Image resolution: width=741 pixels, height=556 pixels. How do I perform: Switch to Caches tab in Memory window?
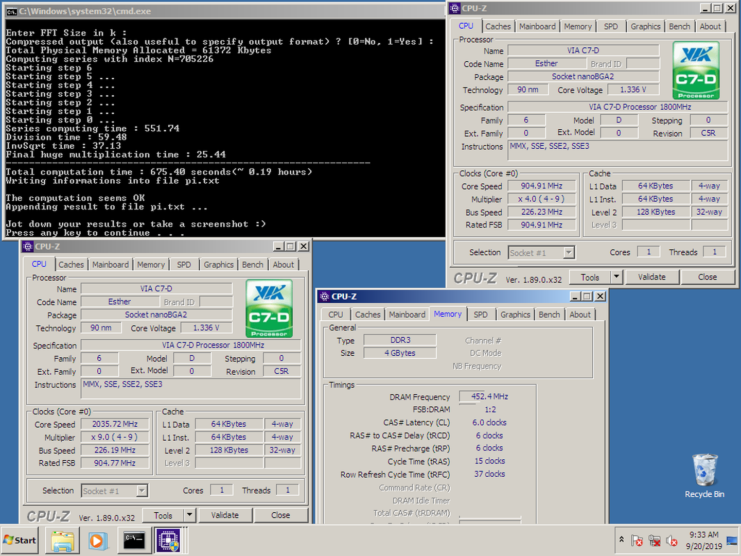(x=368, y=315)
